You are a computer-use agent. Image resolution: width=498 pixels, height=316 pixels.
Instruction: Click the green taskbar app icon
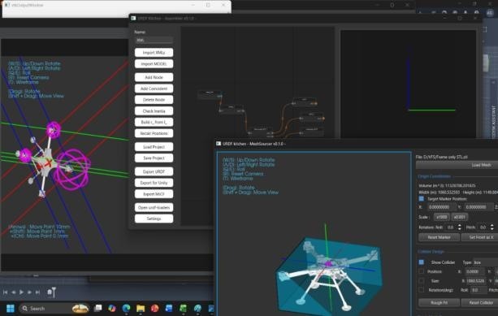[x=184, y=309]
